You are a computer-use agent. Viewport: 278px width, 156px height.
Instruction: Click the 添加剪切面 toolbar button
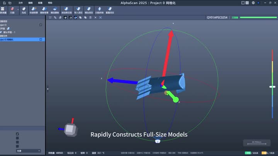(66, 10)
